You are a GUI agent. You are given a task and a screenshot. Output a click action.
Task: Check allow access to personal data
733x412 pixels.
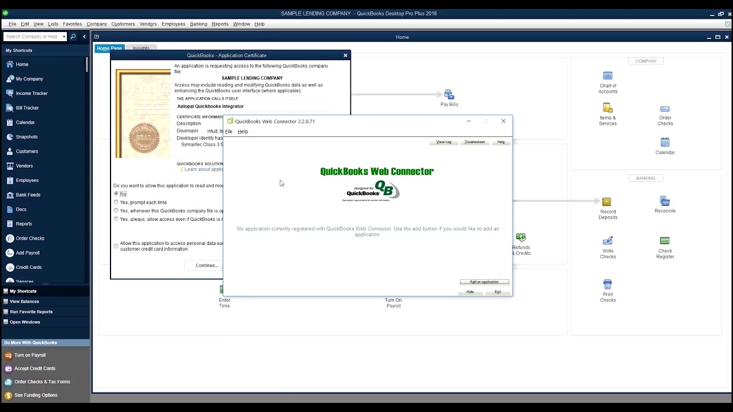[x=116, y=246]
